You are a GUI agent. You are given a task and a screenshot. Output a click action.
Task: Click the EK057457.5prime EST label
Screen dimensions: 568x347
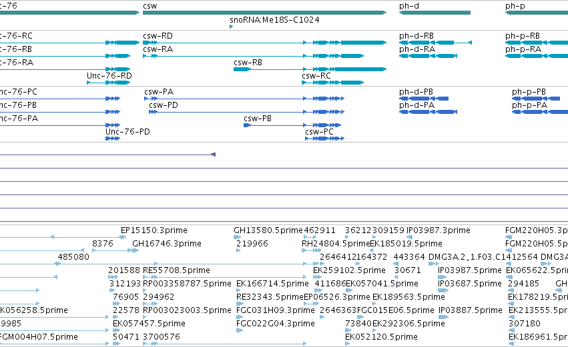click(149, 324)
